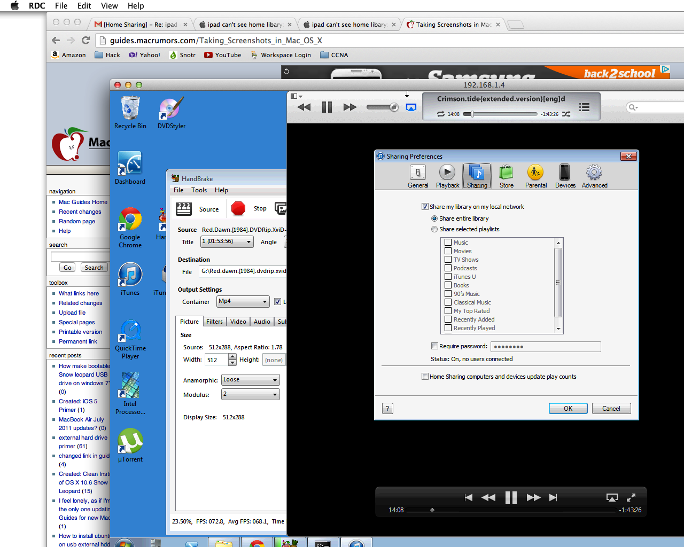The width and height of the screenshot is (684, 547).
Task: Open the Anamorphic Loose dropdown
Action: pos(251,380)
